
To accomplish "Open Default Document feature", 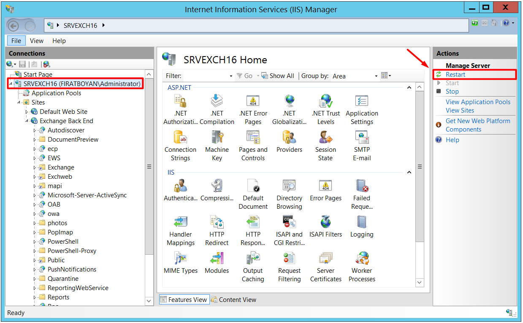I will 253,194.
